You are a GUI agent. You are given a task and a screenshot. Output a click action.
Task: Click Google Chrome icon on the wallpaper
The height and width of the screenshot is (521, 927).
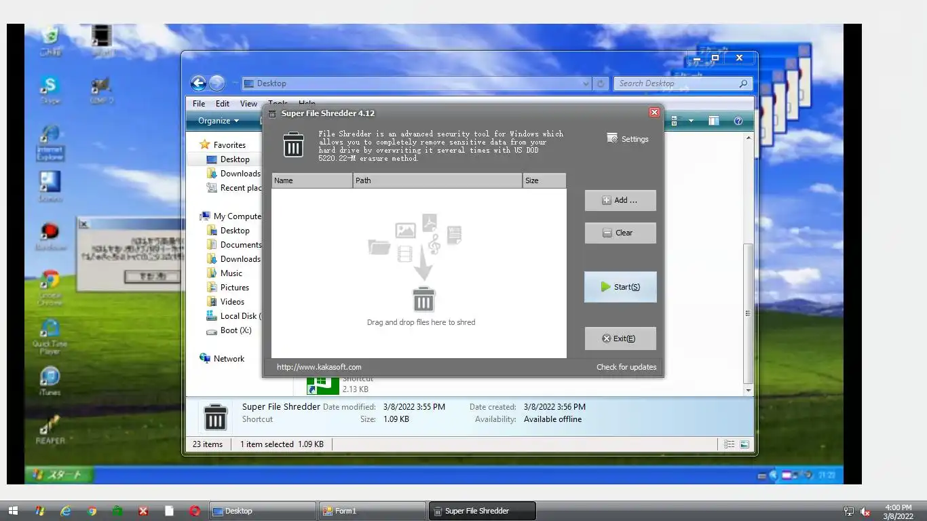pos(50,288)
